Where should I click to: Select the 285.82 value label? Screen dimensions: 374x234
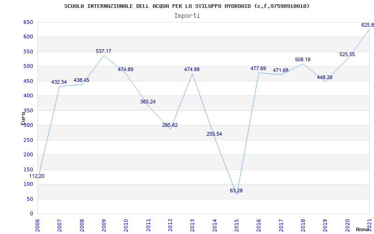[x=170, y=125]
